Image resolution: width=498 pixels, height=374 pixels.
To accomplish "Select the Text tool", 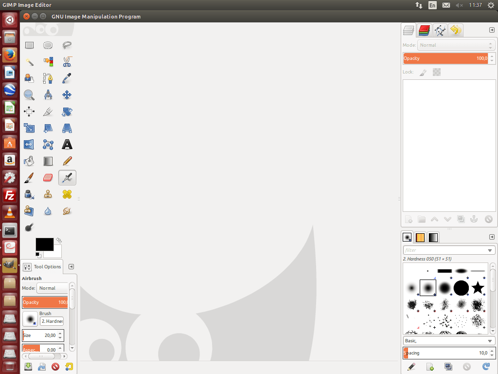I will click(67, 145).
